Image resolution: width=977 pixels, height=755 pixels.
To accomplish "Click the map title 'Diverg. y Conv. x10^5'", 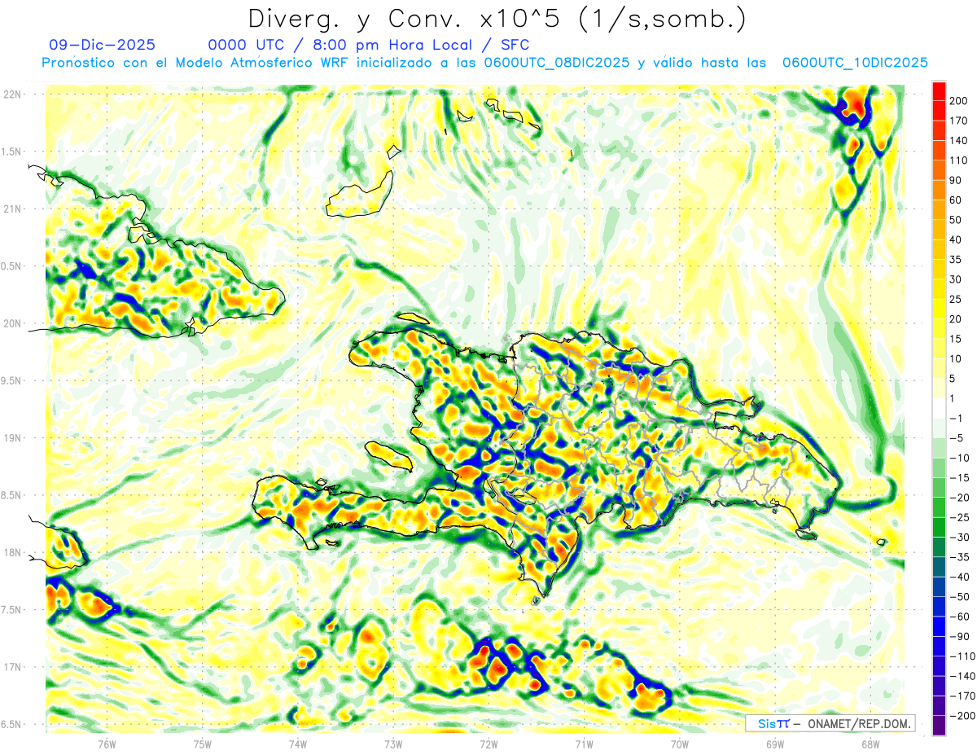I will click(405, 19).
